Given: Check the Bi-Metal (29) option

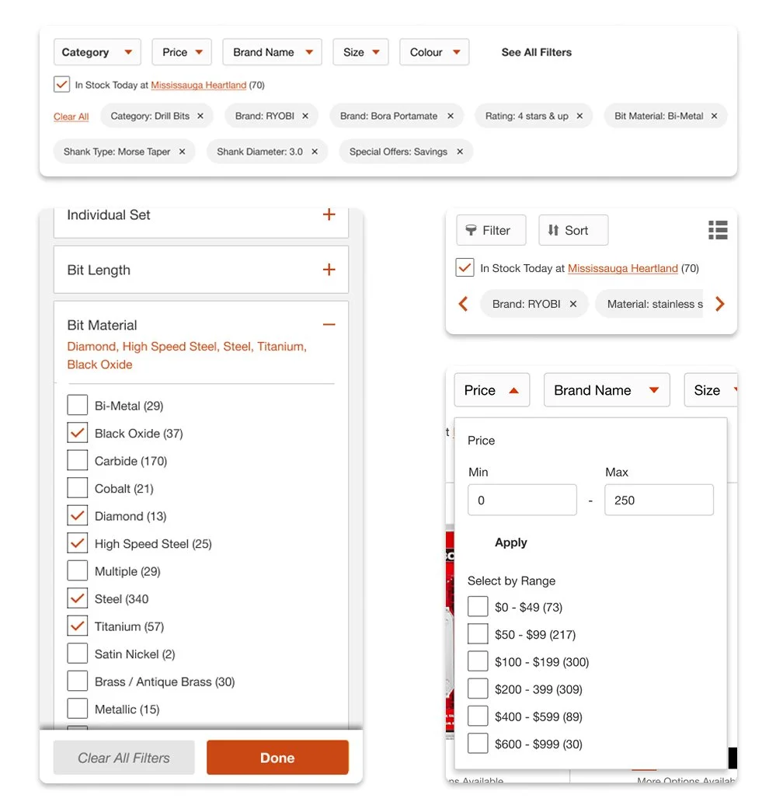Looking at the screenshot, I should click(x=78, y=406).
